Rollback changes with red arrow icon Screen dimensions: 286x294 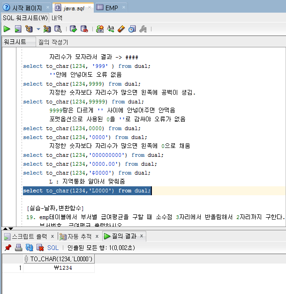(x=84, y=29)
